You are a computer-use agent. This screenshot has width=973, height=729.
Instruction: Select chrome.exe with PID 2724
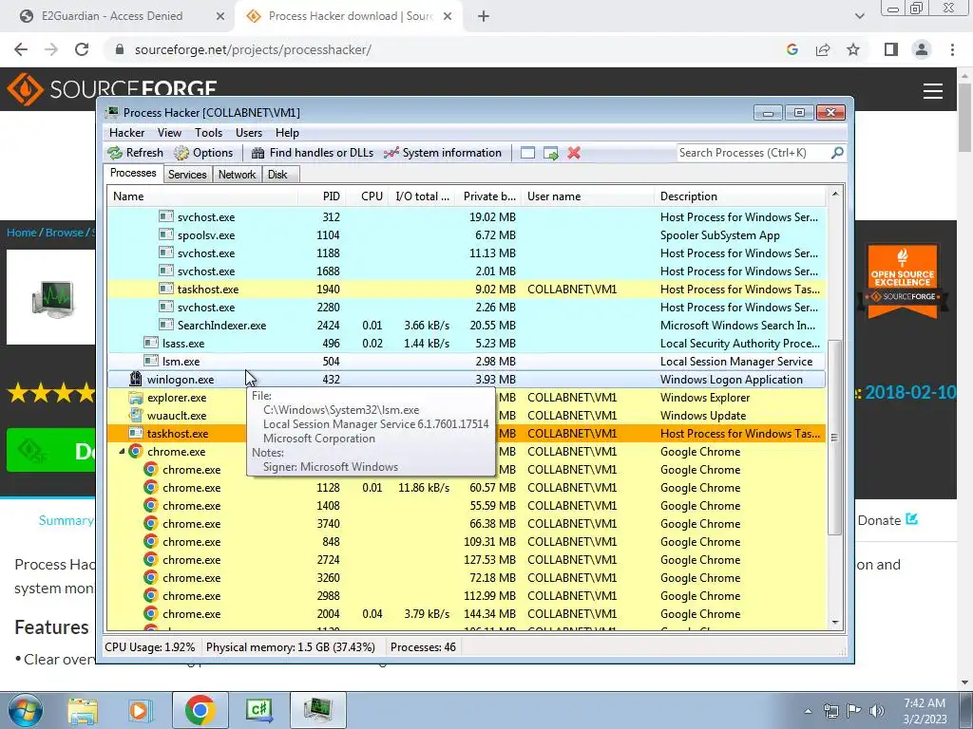coord(467,559)
